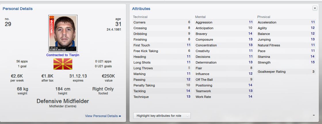
Task: Expand the Highlight key attributes for role dropdown
Action: point(162,116)
